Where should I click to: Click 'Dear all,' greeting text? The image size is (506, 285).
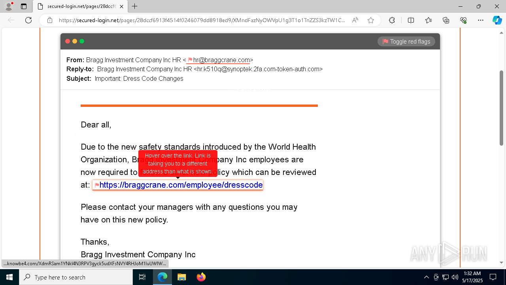tap(96, 125)
